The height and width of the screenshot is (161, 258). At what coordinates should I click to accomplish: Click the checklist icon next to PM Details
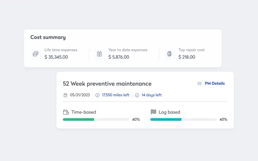coord(200,83)
